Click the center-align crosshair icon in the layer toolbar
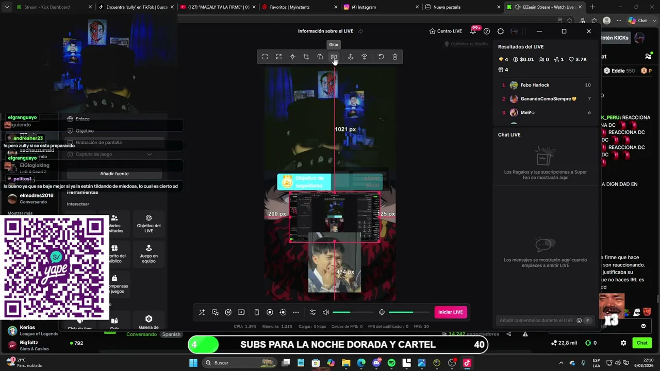Viewport: 660px width, 371px height. [292, 57]
